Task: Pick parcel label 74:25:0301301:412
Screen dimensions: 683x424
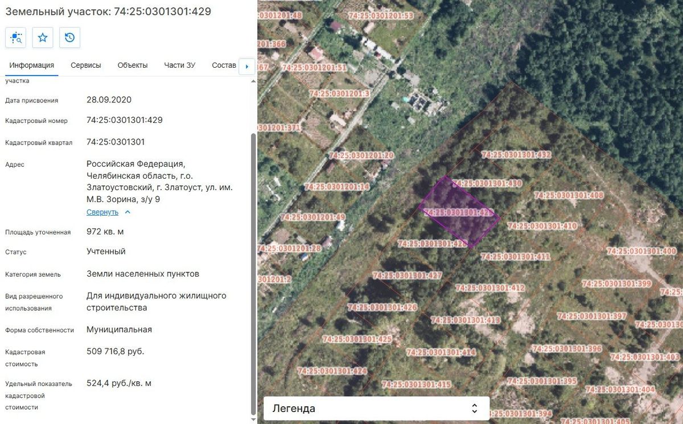Action: click(x=490, y=288)
